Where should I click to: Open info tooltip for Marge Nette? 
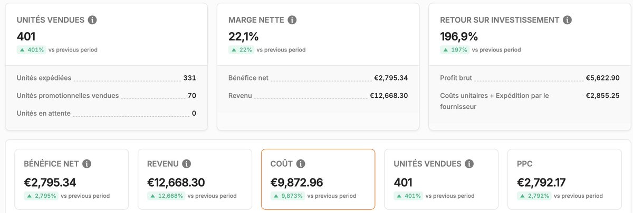tap(292, 20)
